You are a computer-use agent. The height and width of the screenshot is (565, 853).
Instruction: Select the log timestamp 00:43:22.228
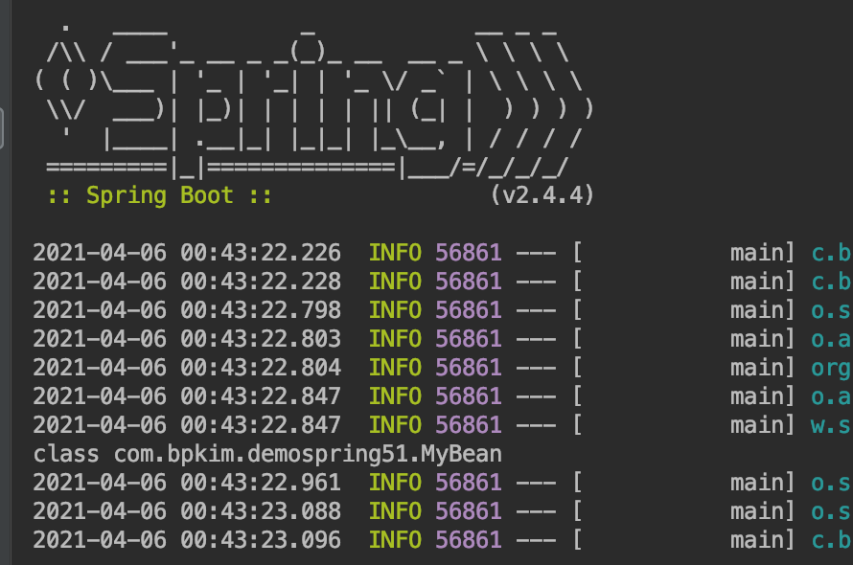261,282
